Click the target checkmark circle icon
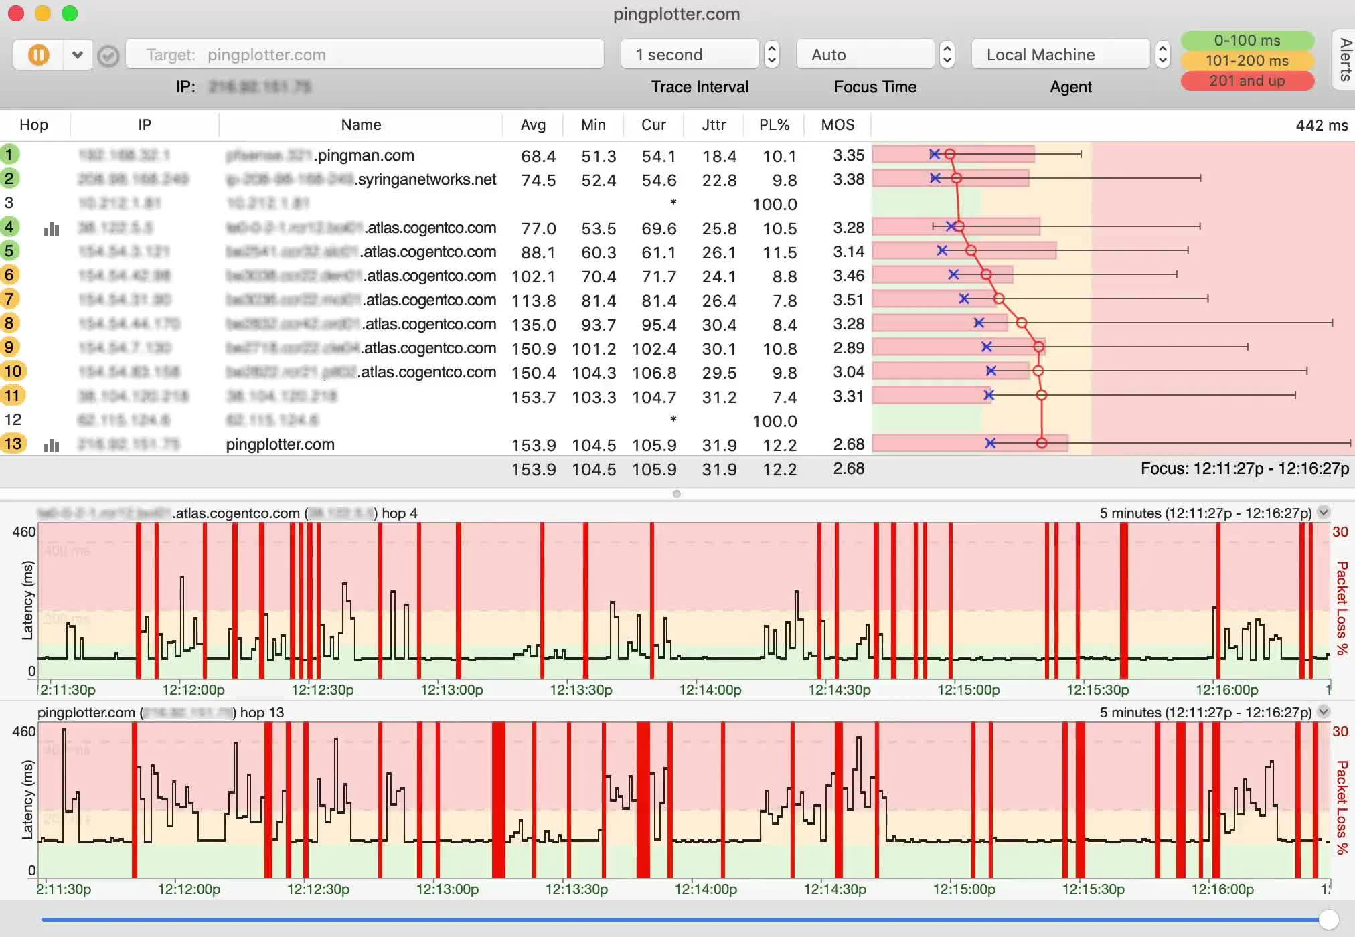 (x=108, y=56)
